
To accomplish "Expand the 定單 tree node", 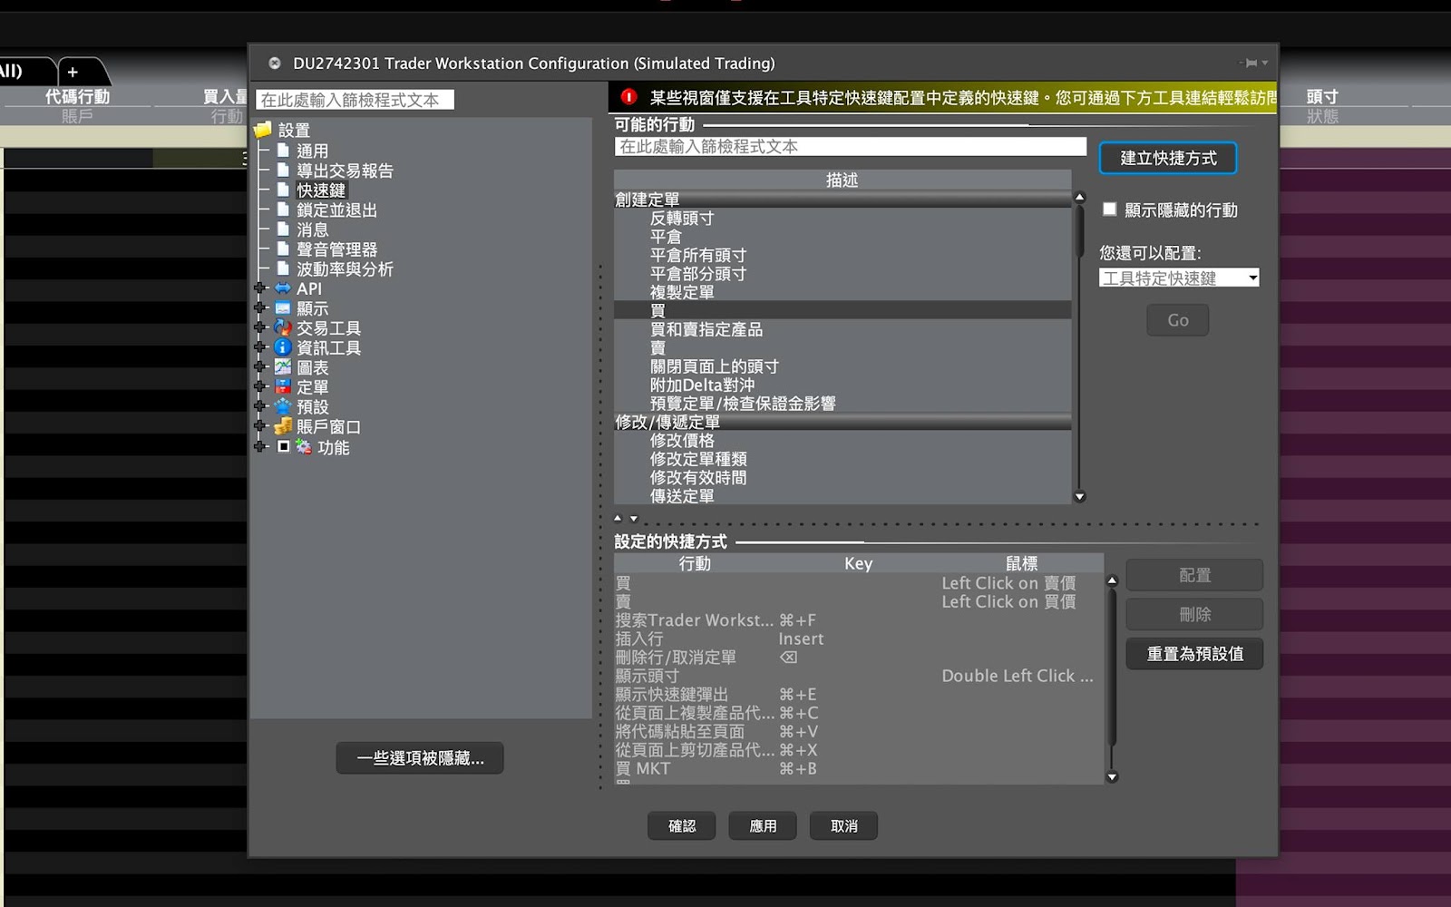I will click(x=260, y=386).
